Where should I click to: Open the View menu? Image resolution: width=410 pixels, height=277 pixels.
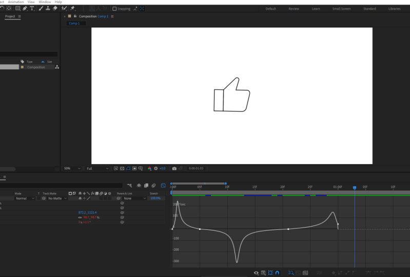(x=31, y=2)
